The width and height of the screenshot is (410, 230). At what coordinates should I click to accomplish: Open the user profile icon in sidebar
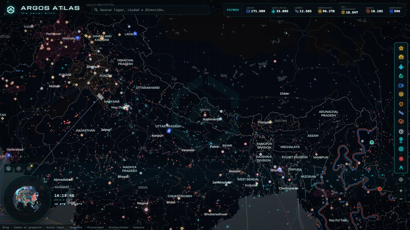[401, 168]
